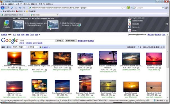Open the image size filter dropdown

[x=19, y=47]
